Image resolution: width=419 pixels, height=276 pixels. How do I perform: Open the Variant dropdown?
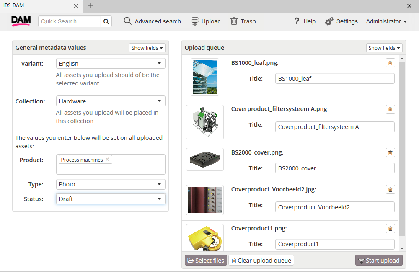pos(111,64)
